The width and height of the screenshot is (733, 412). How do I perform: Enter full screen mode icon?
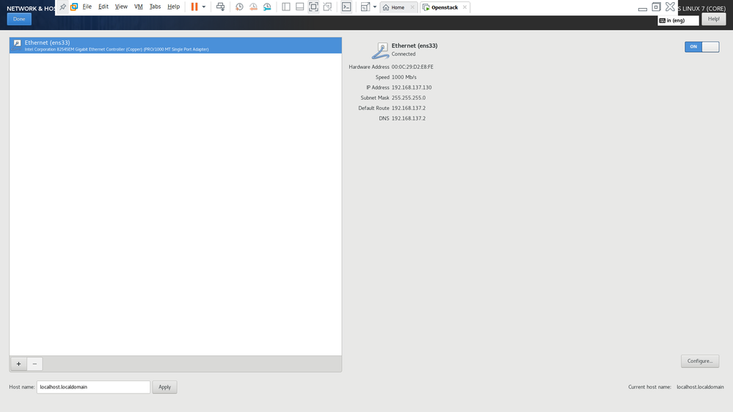[x=313, y=7]
